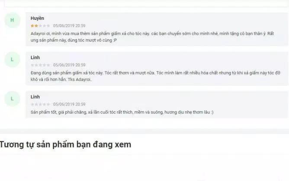Click review text starting 'Đang dùng sản phẩm'
The image size is (289, 181).
click(155, 76)
